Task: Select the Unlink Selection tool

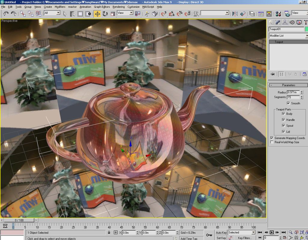Action: (31, 14)
